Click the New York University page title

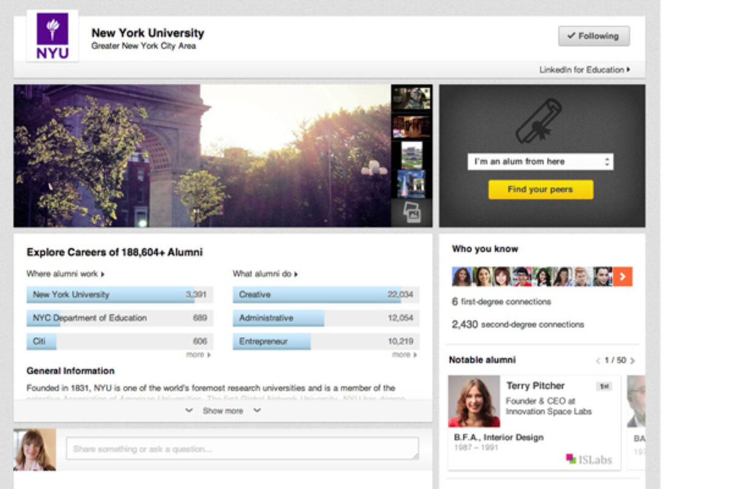tap(148, 33)
